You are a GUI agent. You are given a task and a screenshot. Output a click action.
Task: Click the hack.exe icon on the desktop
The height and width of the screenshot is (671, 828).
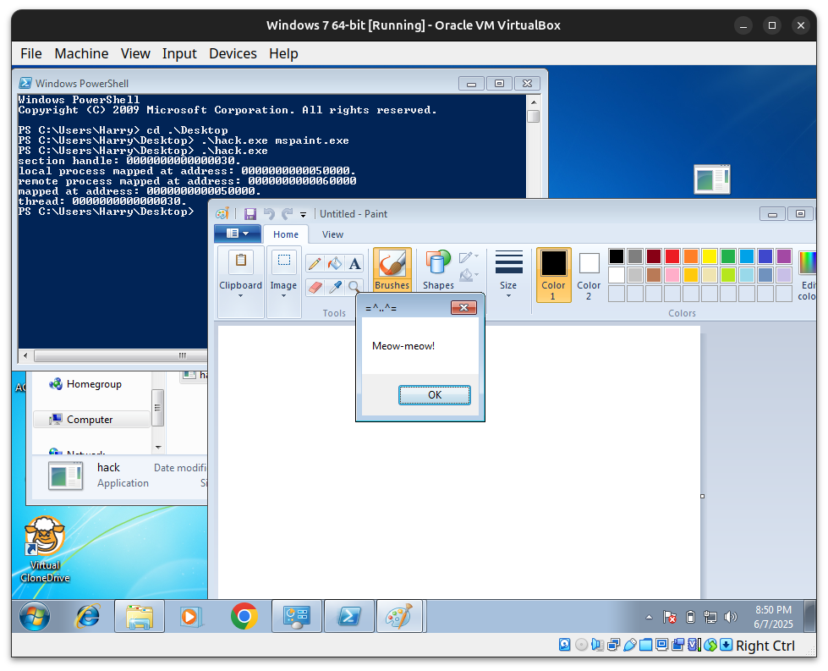tap(712, 179)
